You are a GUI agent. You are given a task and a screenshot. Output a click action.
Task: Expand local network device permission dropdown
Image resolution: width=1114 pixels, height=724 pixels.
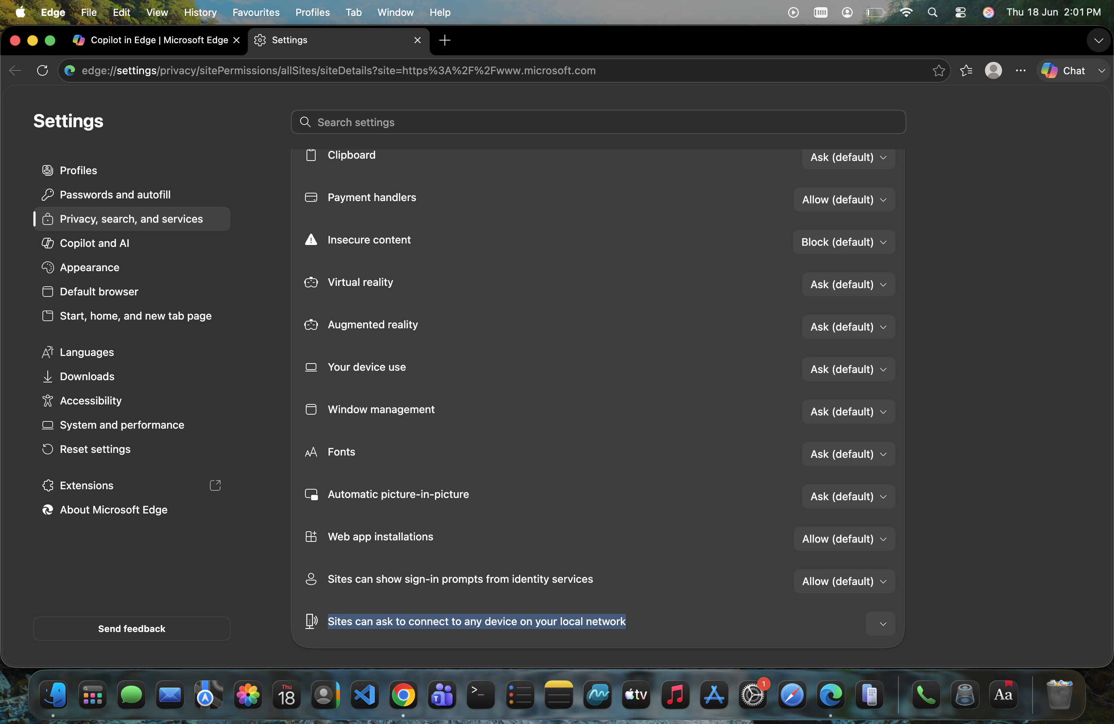coord(880,624)
